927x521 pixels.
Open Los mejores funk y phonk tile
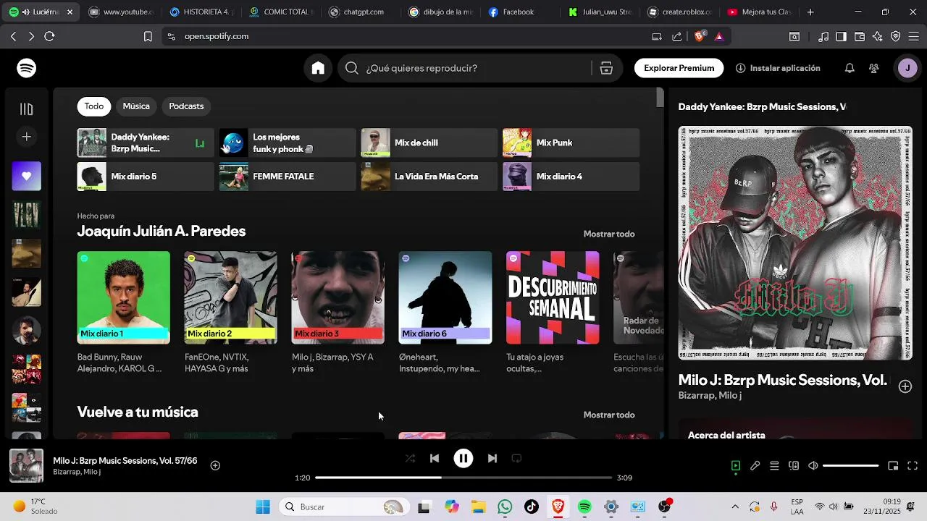tap(288, 143)
